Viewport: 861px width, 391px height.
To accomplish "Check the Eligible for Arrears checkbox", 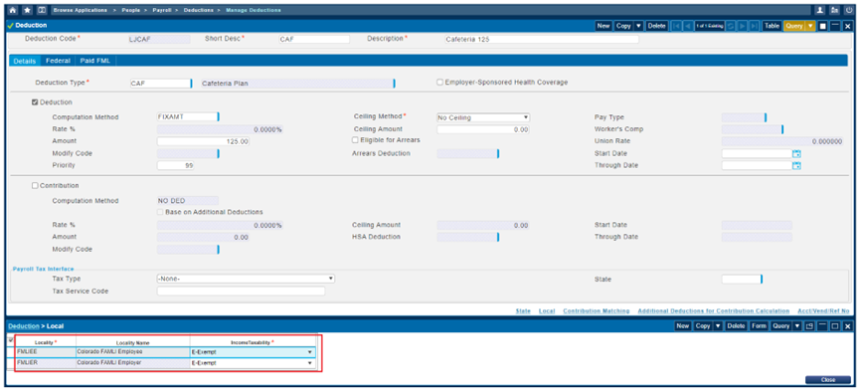I will (x=355, y=140).
